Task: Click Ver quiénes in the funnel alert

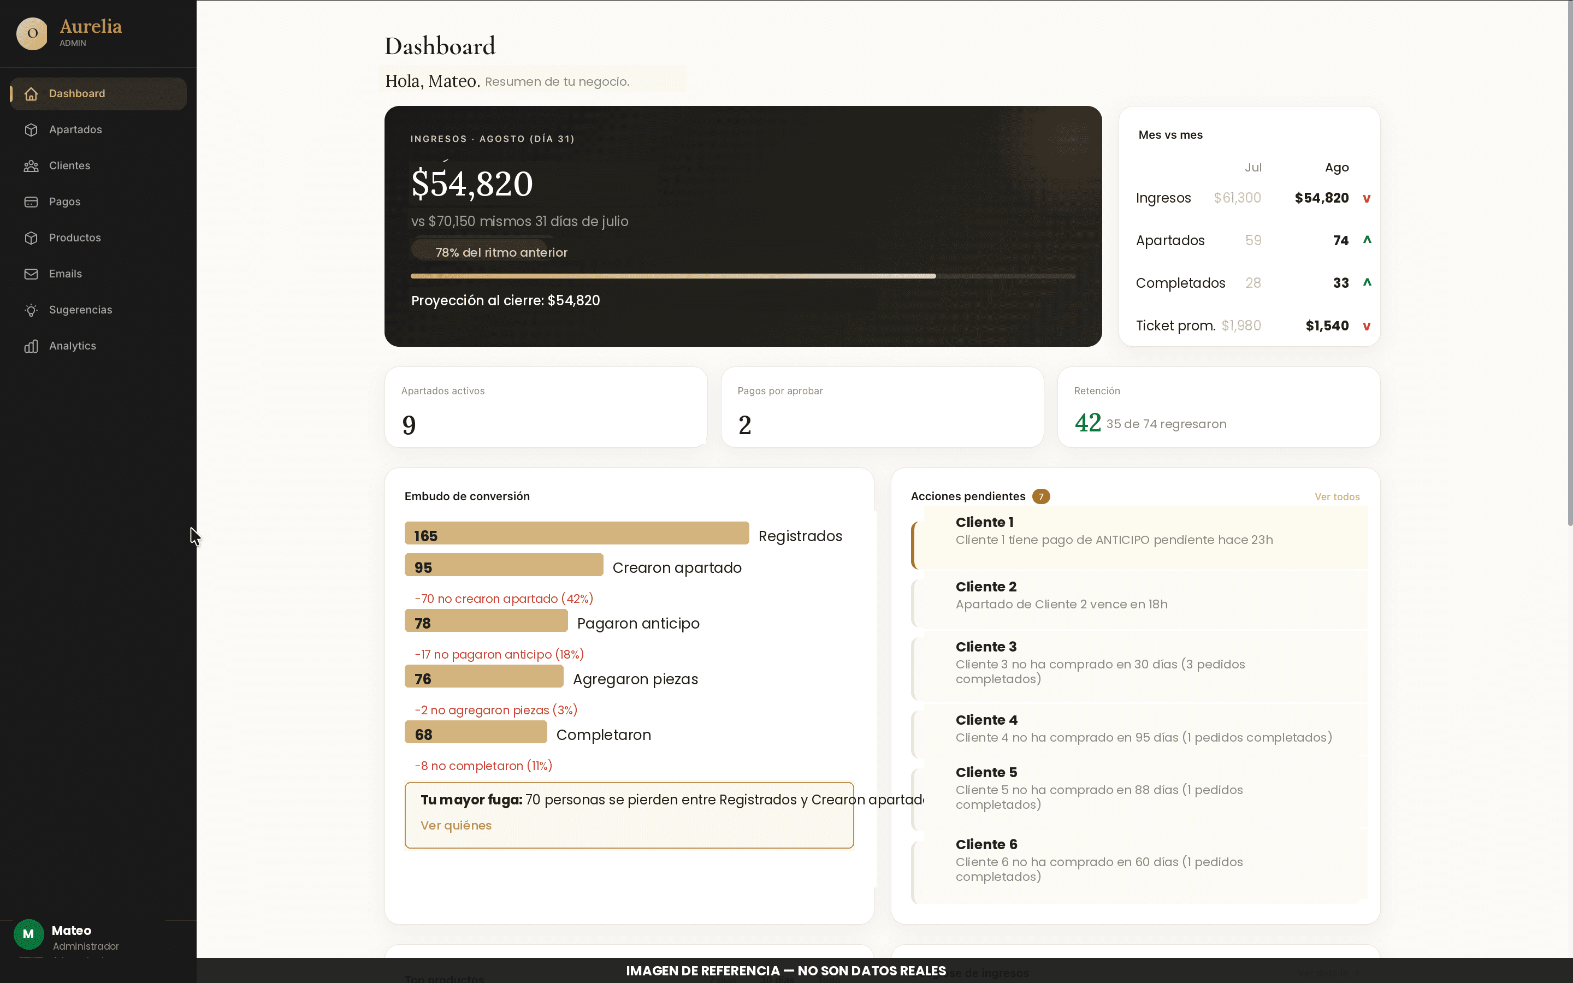Action: (456, 826)
